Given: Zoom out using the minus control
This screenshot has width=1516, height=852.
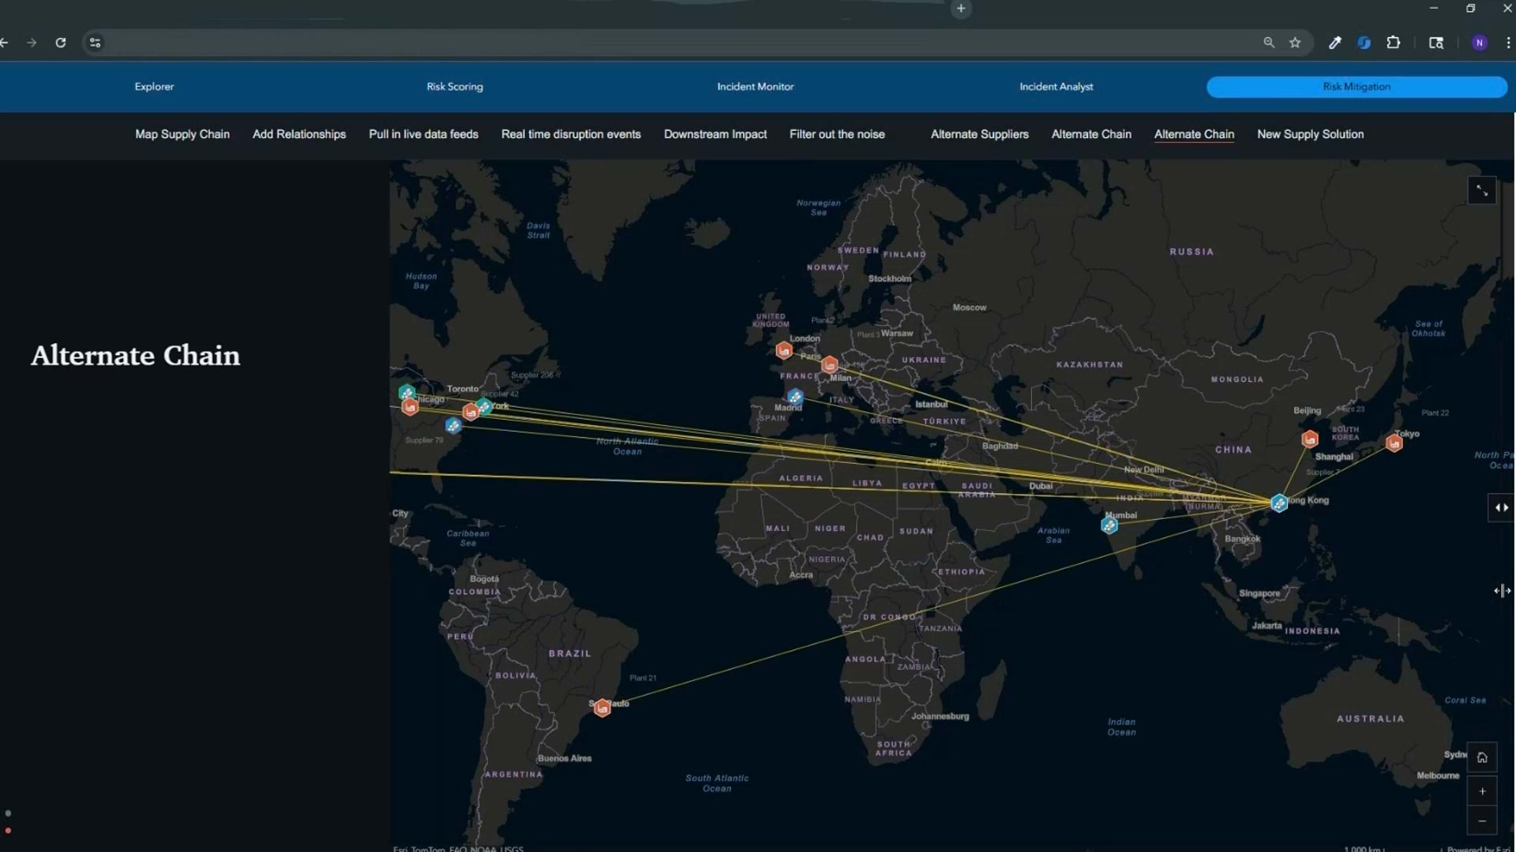Looking at the screenshot, I should (x=1483, y=820).
